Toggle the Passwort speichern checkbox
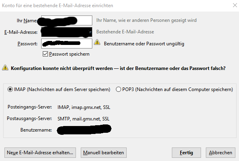Viewport: 239px width, 161px height. (x=45, y=54)
